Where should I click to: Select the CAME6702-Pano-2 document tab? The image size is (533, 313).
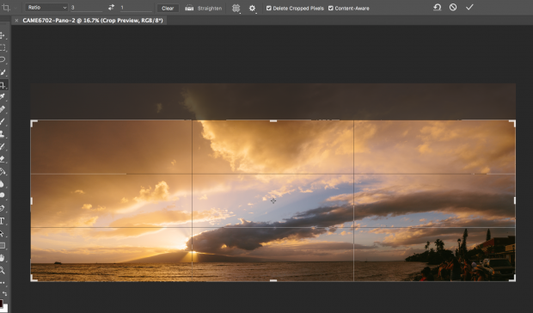(93, 21)
